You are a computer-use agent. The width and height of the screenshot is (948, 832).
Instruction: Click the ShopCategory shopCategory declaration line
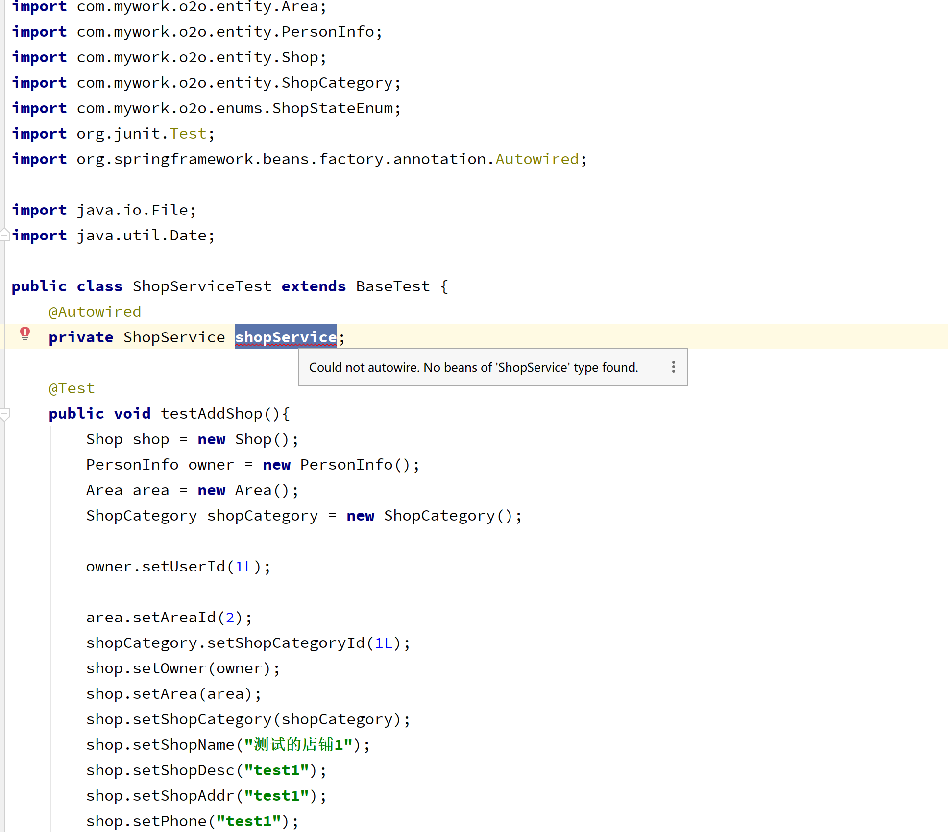tap(304, 516)
